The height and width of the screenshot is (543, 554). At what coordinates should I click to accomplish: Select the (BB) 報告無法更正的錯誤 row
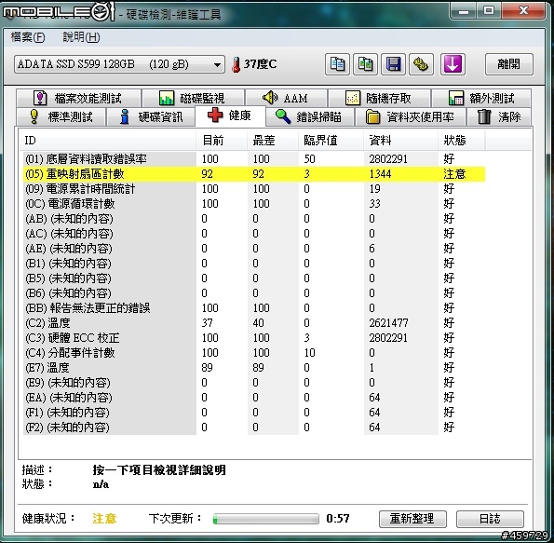(x=253, y=308)
